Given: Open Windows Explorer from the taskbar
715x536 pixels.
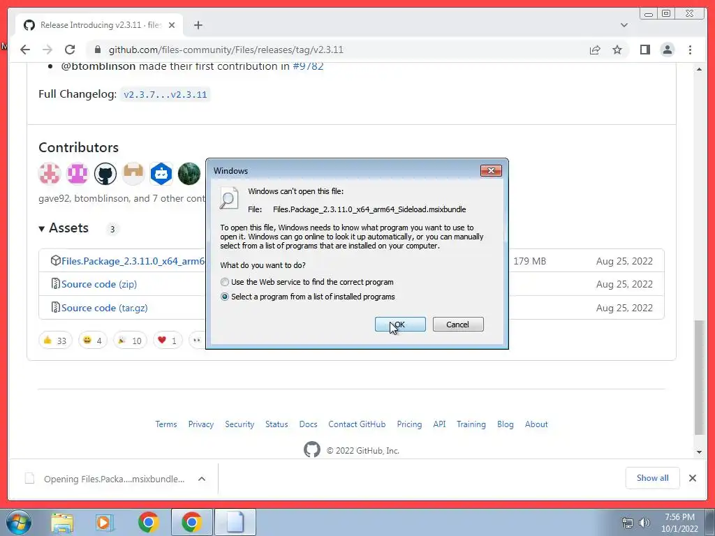Looking at the screenshot, I should [x=62, y=523].
